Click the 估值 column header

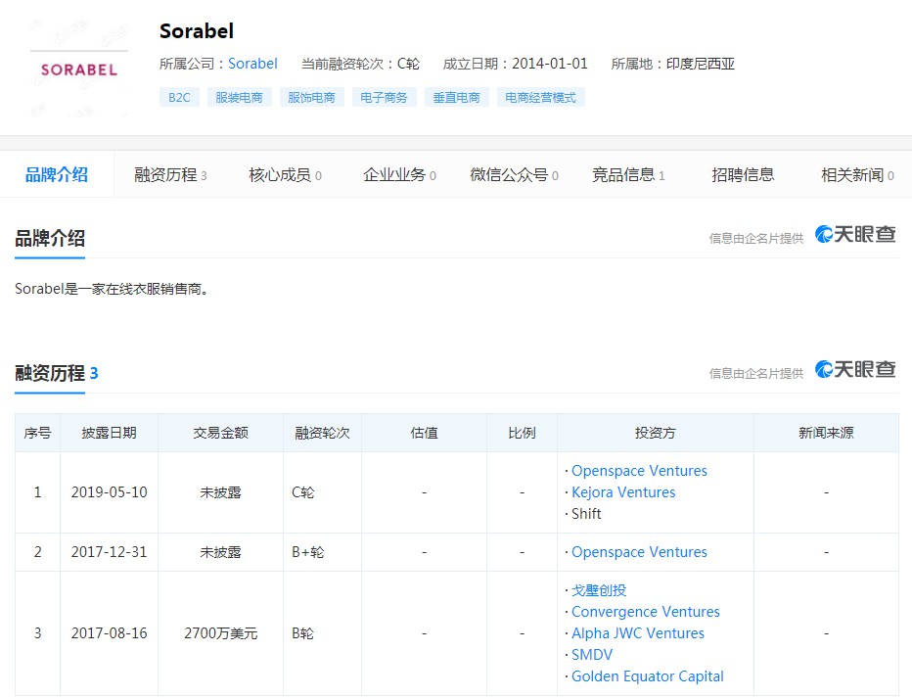click(x=424, y=433)
